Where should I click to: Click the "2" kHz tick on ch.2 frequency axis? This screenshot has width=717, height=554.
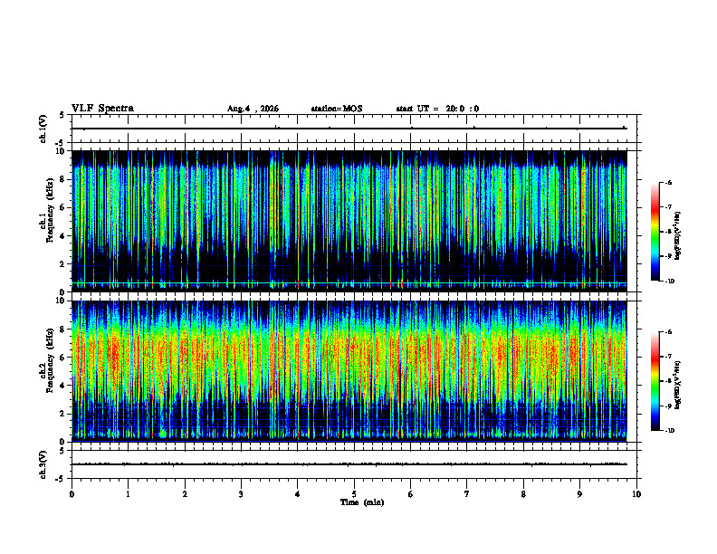(x=63, y=414)
